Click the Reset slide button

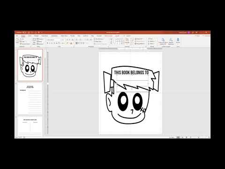(40, 41)
